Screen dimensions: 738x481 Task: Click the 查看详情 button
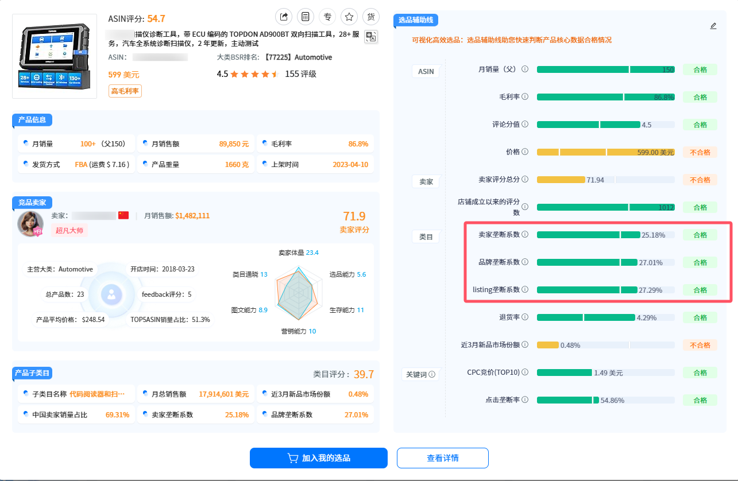[x=442, y=458]
